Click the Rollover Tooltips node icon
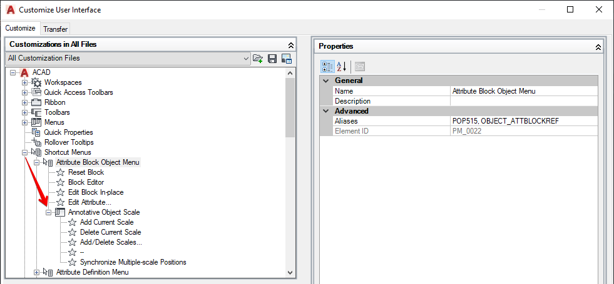This screenshot has width=614, height=284. coord(36,142)
